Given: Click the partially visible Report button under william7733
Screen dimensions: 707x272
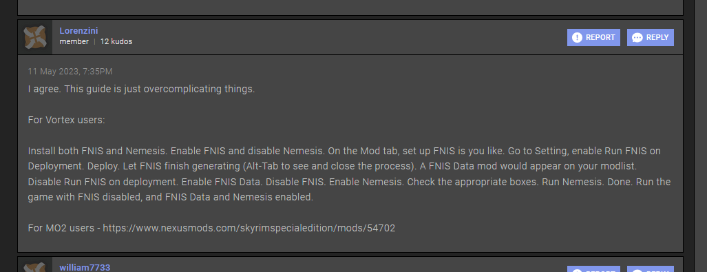Looking at the screenshot, I should point(593,269).
